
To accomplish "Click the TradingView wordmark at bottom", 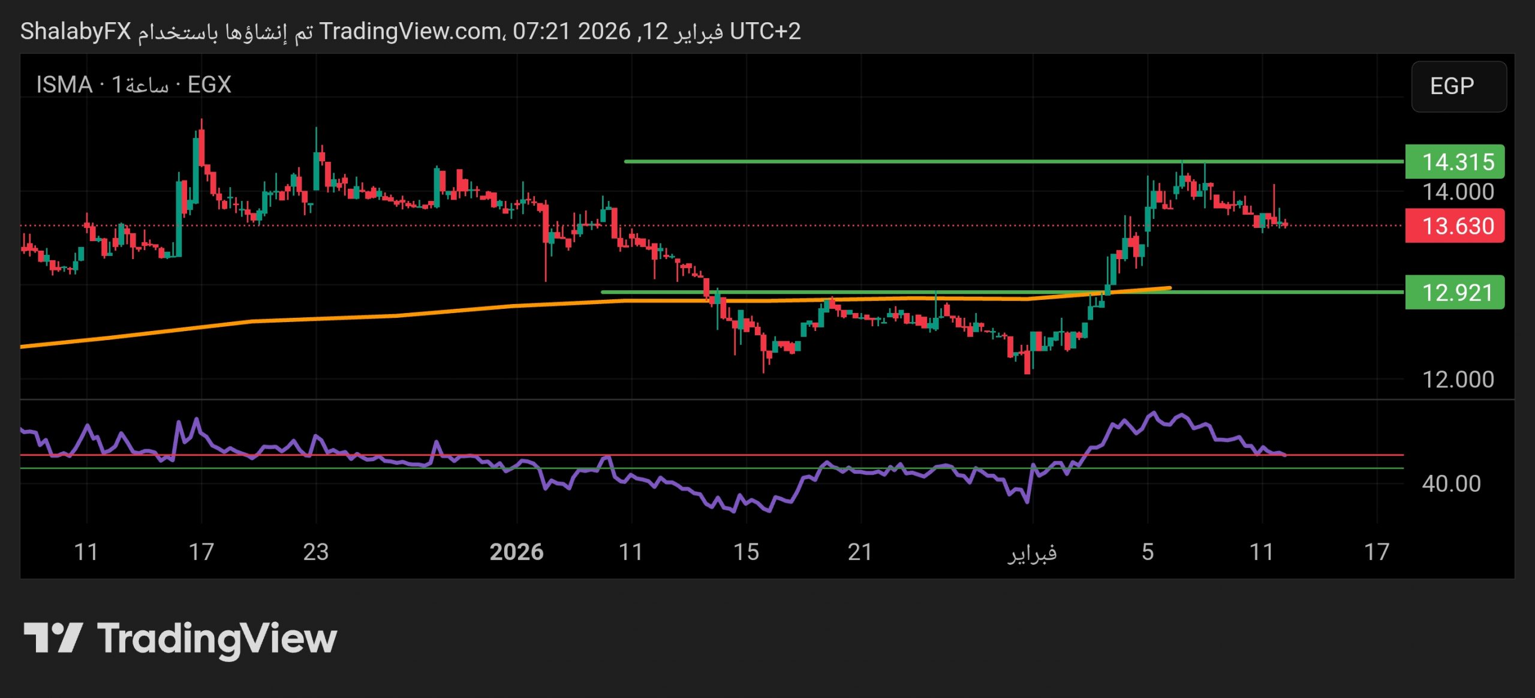I will tap(217, 639).
